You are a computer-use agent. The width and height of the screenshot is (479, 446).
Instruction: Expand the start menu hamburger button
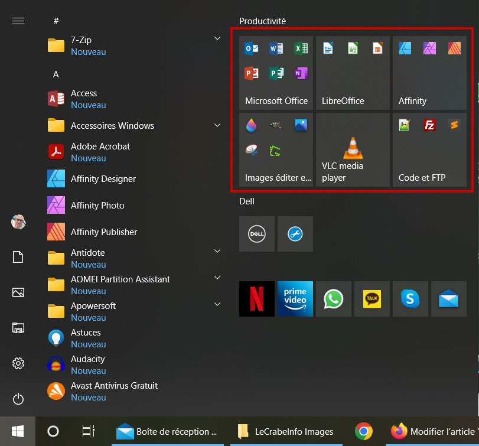coord(18,21)
